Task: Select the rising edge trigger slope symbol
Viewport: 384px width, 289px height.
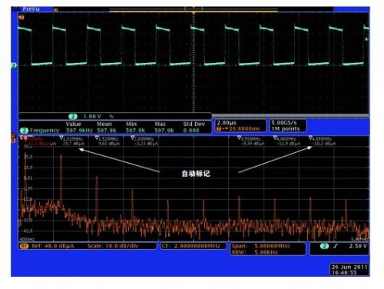Action: point(336,246)
